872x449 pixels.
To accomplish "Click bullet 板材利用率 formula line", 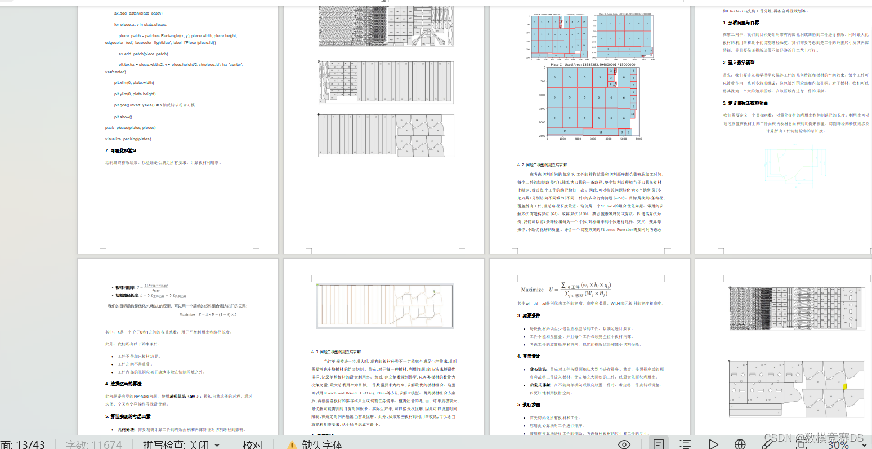I will click(141, 287).
